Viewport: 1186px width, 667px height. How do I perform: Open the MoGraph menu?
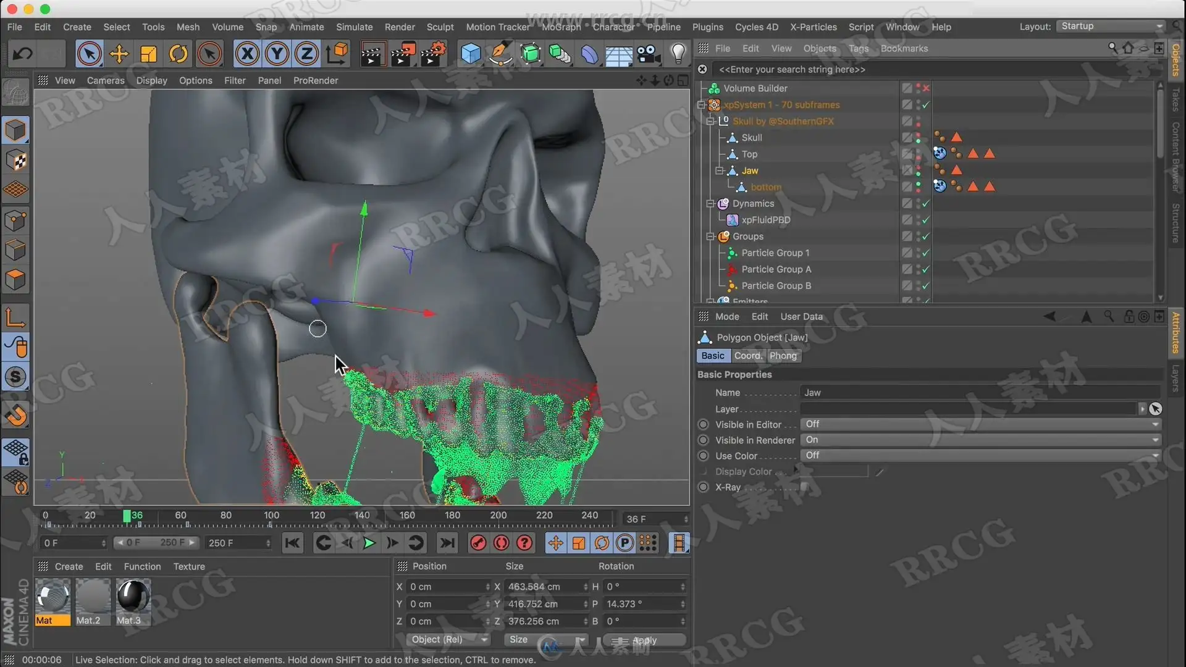point(561,27)
